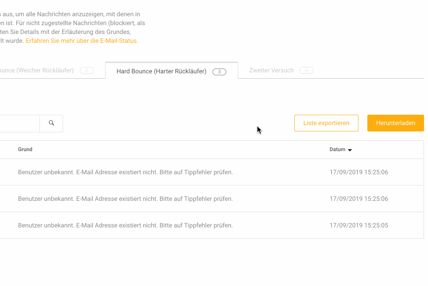This screenshot has width=428, height=286.
Task: Click the magnifier search icon
Action: [51, 123]
